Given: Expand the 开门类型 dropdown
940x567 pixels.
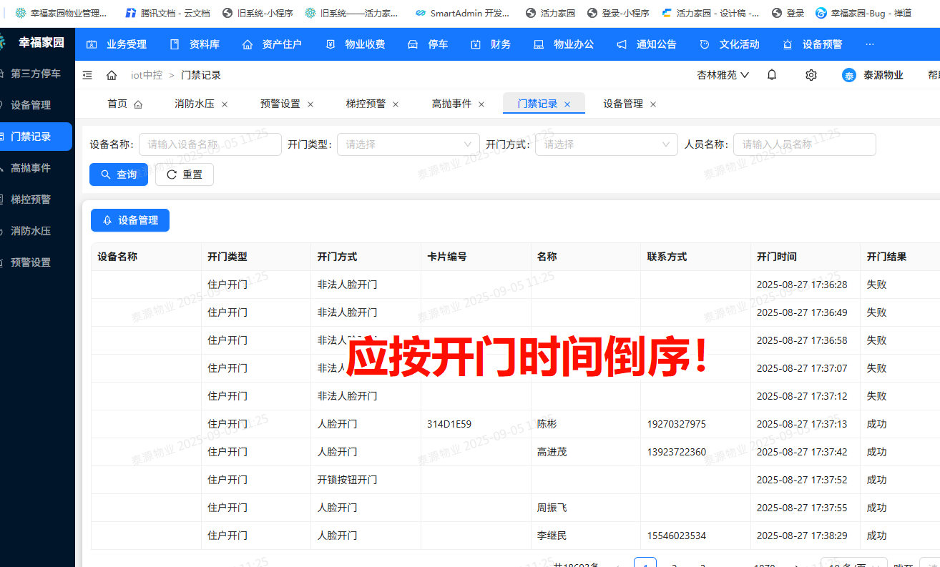Looking at the screenshot, I should (x=408, y=144).
